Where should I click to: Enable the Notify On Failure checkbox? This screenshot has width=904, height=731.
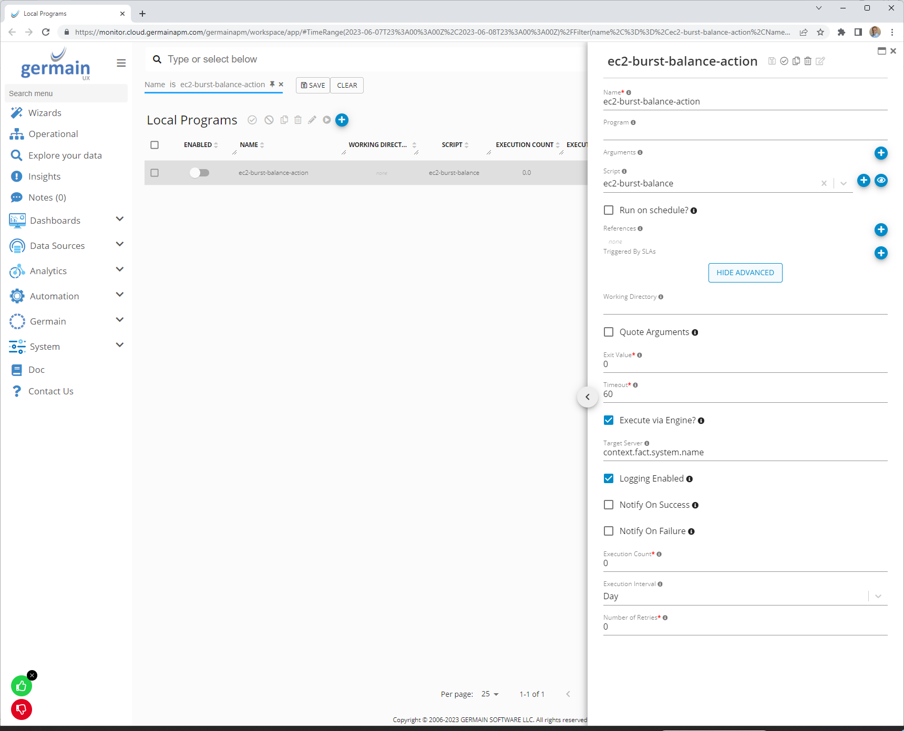tap(609, 531)
